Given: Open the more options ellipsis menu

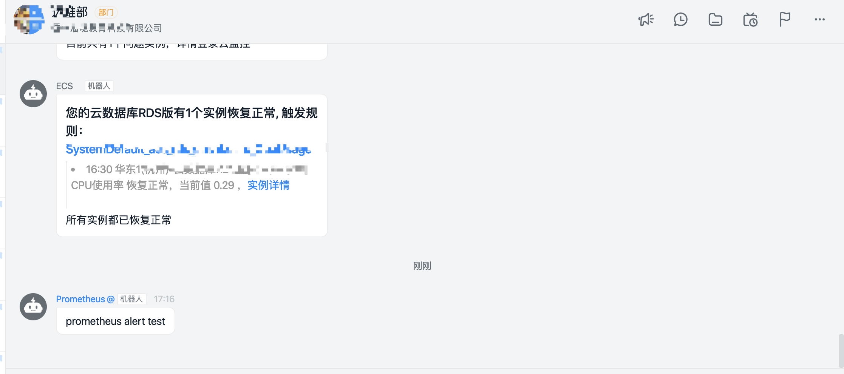Looking at the screenshot, I should tap(819, 19).
